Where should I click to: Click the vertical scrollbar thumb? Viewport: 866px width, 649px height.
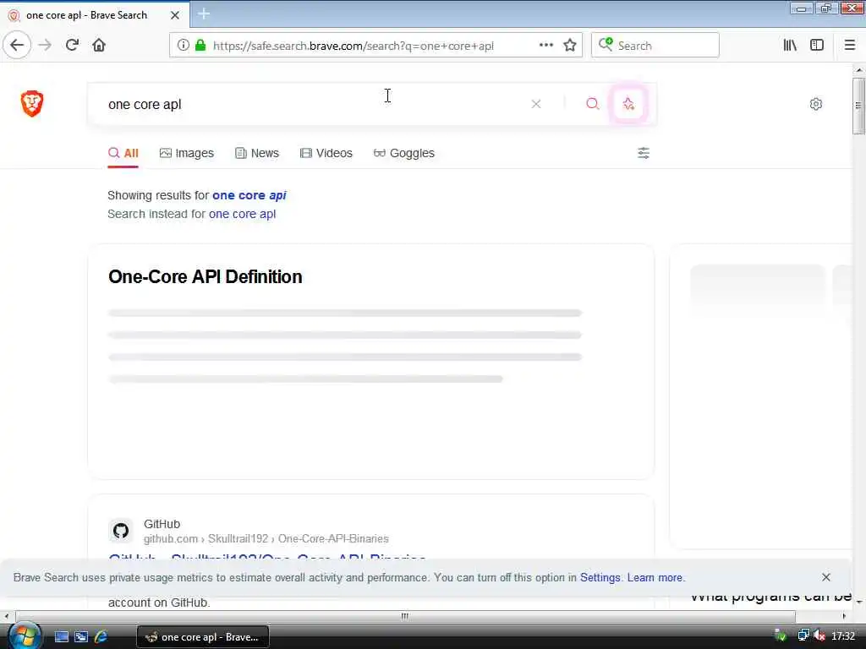click(x=858, y=106)
